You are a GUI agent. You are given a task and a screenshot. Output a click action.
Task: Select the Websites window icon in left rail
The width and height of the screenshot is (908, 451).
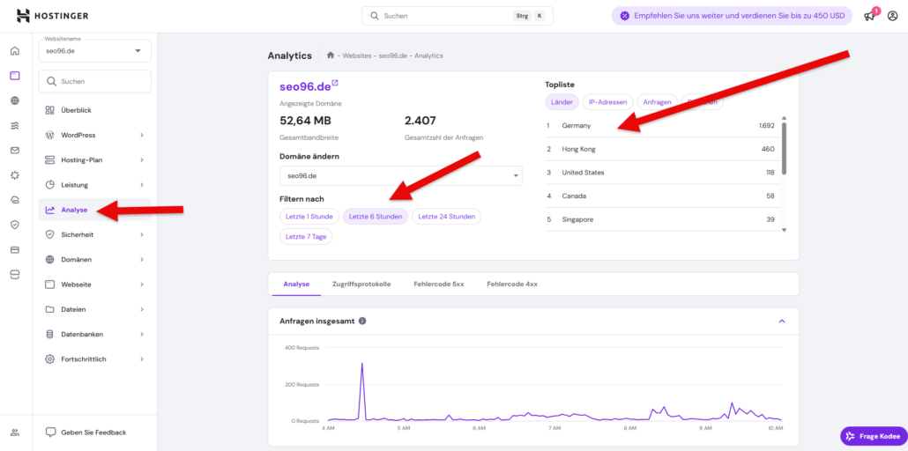(x=15, y=75)
